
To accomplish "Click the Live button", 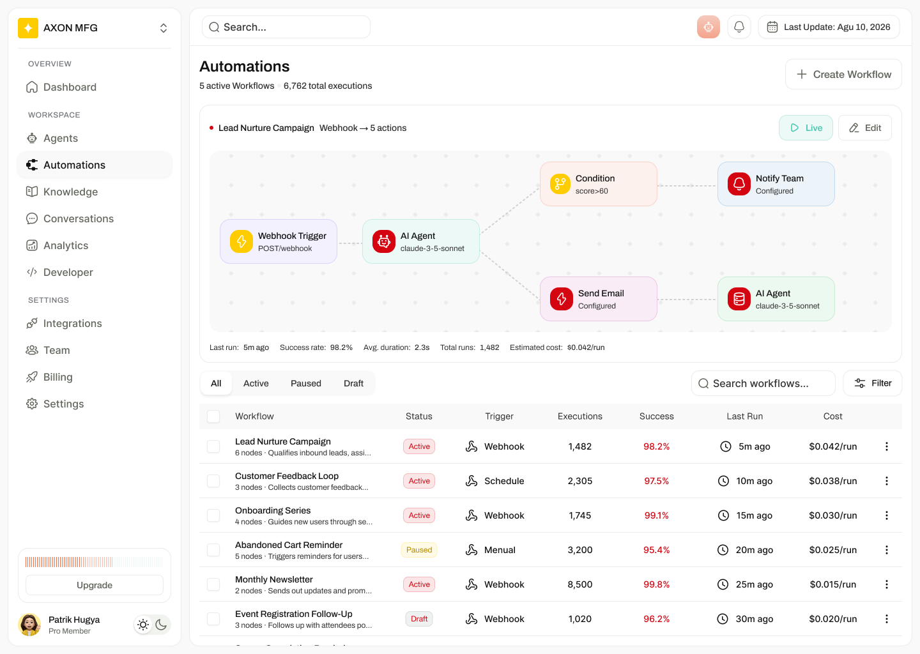I will [x=806, y=128].
